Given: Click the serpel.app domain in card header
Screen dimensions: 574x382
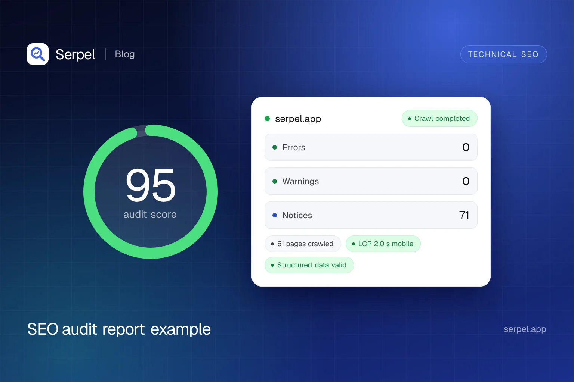Looking at the screenshot, I should [x=298, y=119].
